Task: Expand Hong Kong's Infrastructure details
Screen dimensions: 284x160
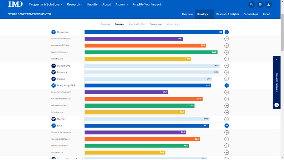Action: [227, 112]
